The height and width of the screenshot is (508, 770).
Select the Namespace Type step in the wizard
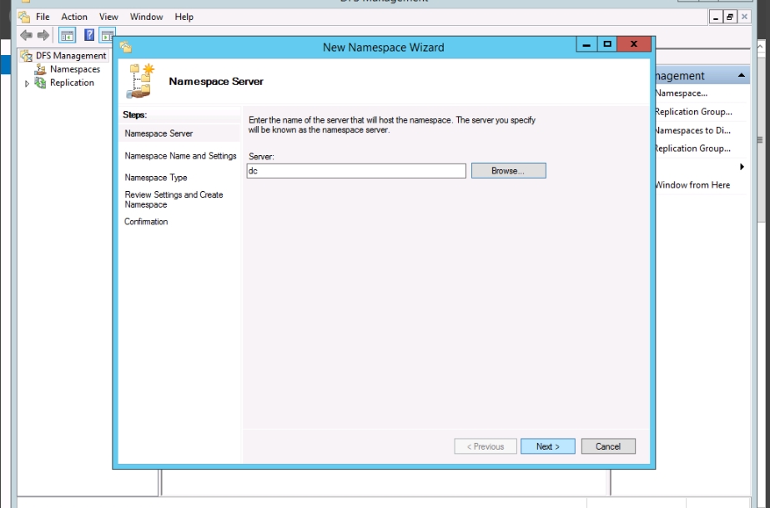[x=156, y=178]
